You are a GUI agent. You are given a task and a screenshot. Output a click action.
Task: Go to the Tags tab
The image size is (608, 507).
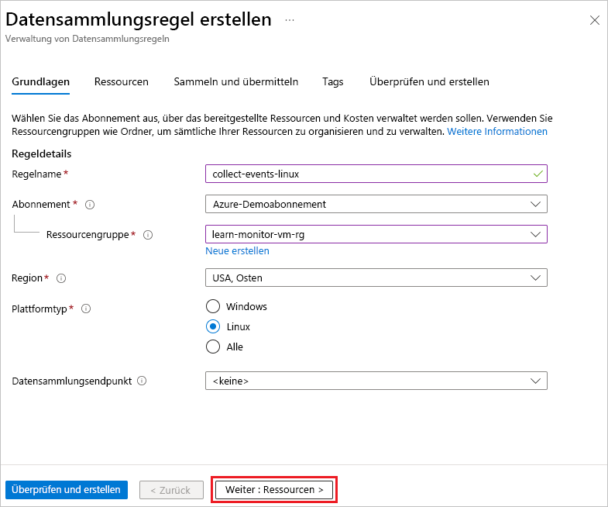coord(333,81)
